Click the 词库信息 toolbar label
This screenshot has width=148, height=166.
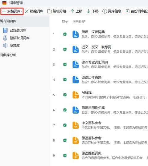tap(115, 11)
